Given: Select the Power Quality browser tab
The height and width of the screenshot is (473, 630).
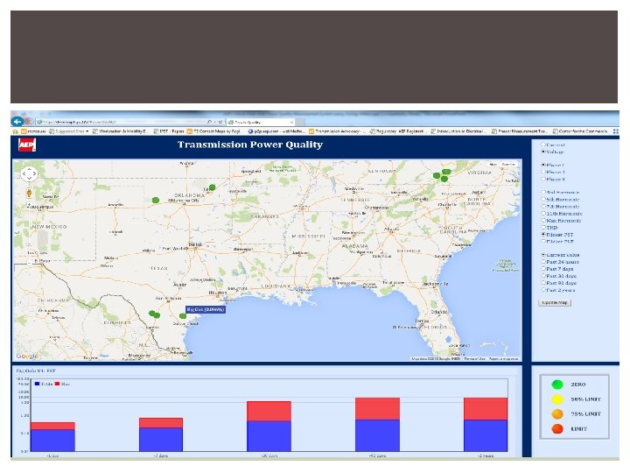Looking at the screenshot, I should pyautogui.click(x=261, y=122).
